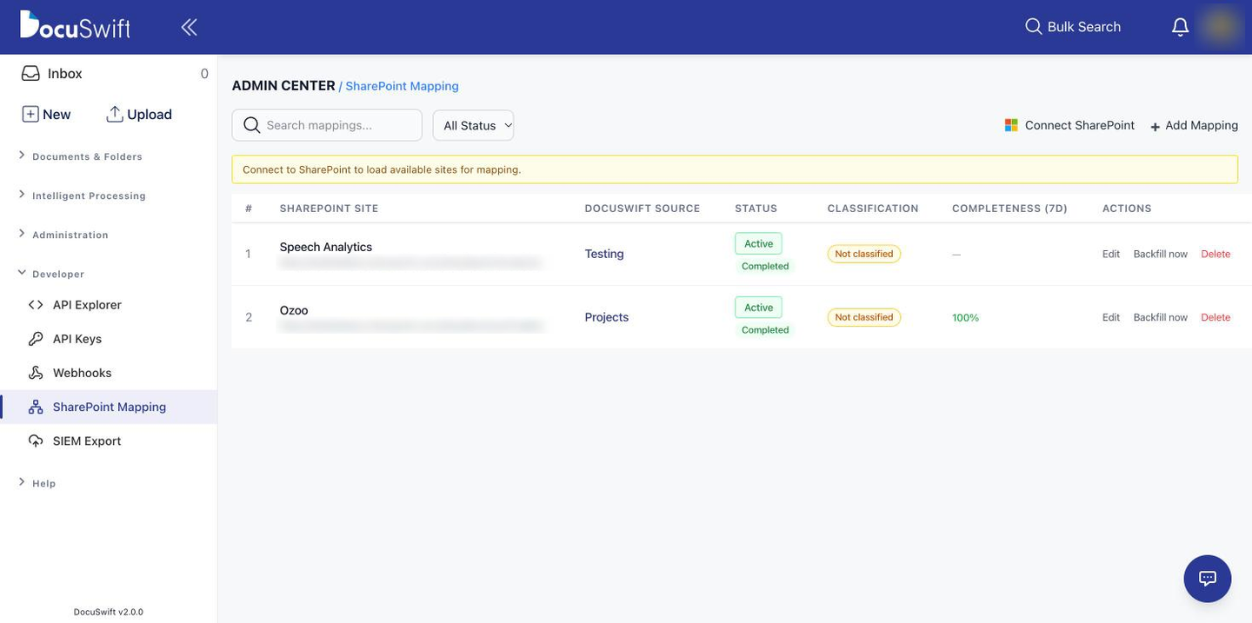This screenshot has height=623, width=1252.
Task: Click the Completed label in Ozoo row
Action: click(765, 329)
